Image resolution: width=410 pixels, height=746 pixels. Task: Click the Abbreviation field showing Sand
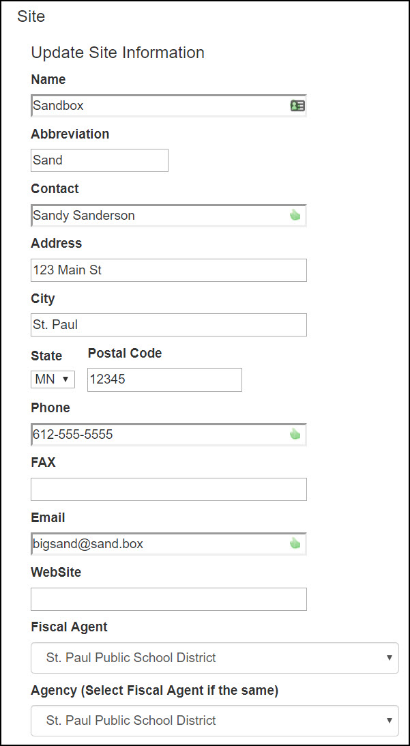point(99,160)
